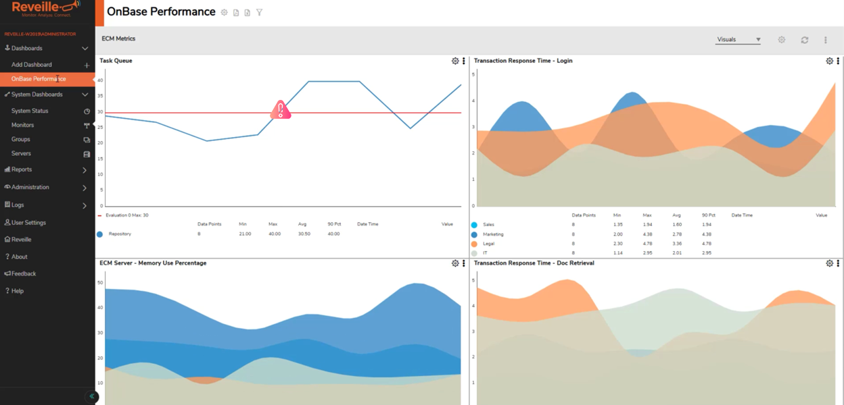This screenshot has height=405, width=844.
Task: Open Doc Retrieval panel gear settings
Action: point(830,263)
